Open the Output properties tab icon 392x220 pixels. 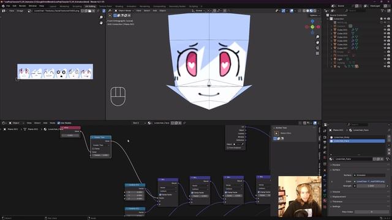[x=325, y=142]
